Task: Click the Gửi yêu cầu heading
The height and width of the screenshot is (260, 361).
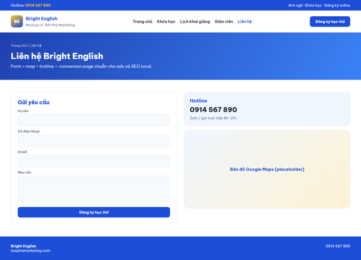Action: (34, 102)
